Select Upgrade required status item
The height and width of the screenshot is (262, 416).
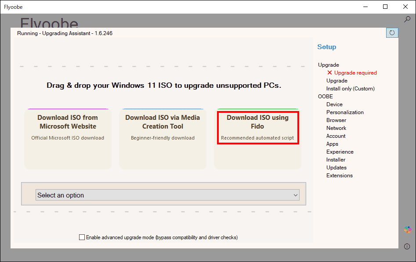tap(352, 73)
